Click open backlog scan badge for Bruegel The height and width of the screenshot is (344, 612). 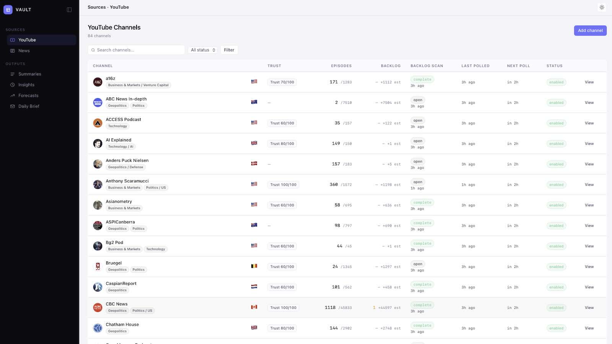click(418, 264)
